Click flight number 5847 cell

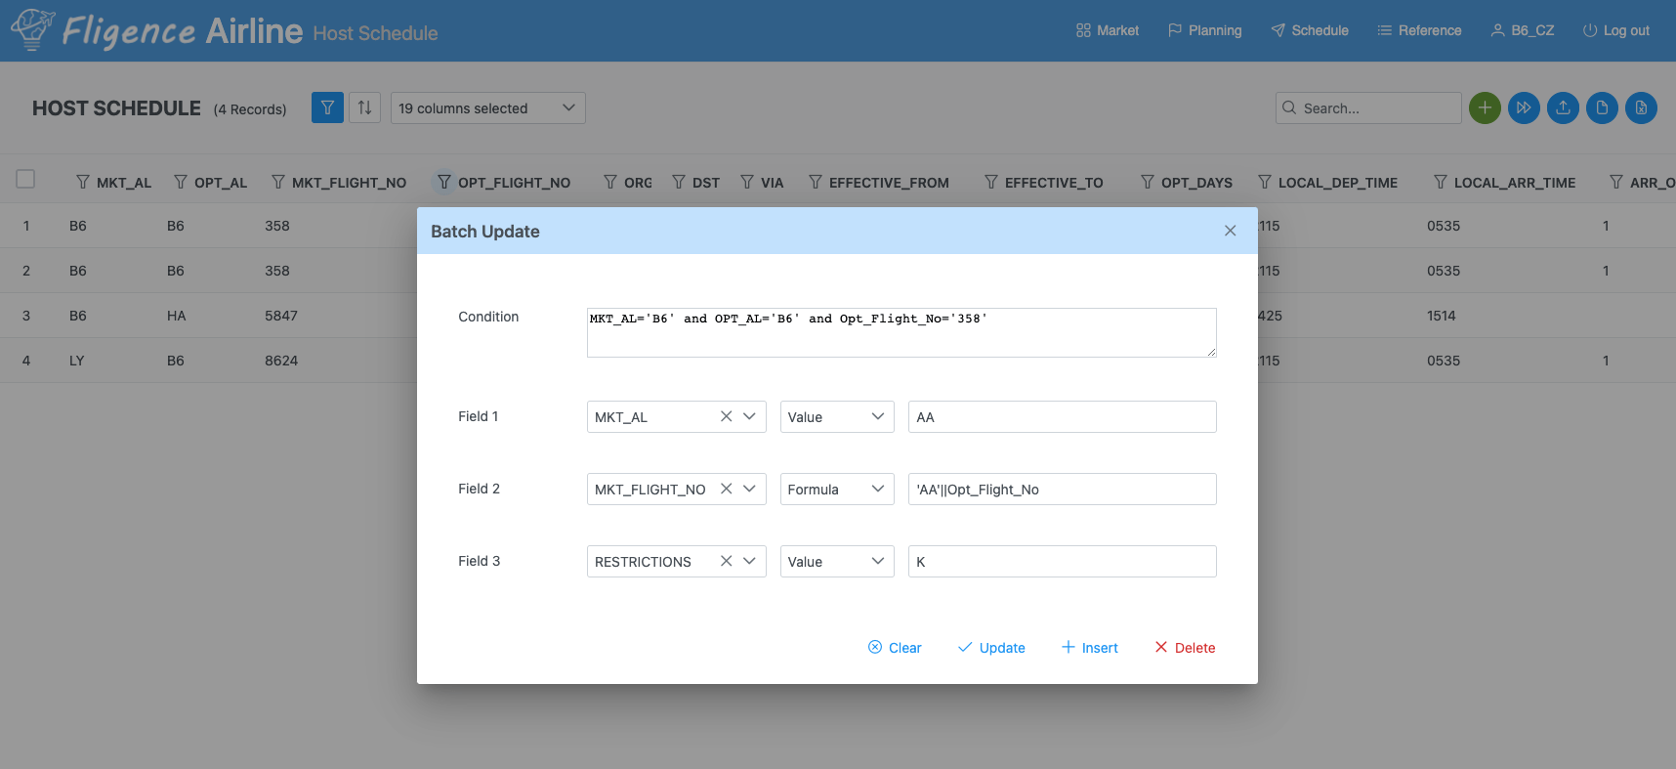coord(281,316)
